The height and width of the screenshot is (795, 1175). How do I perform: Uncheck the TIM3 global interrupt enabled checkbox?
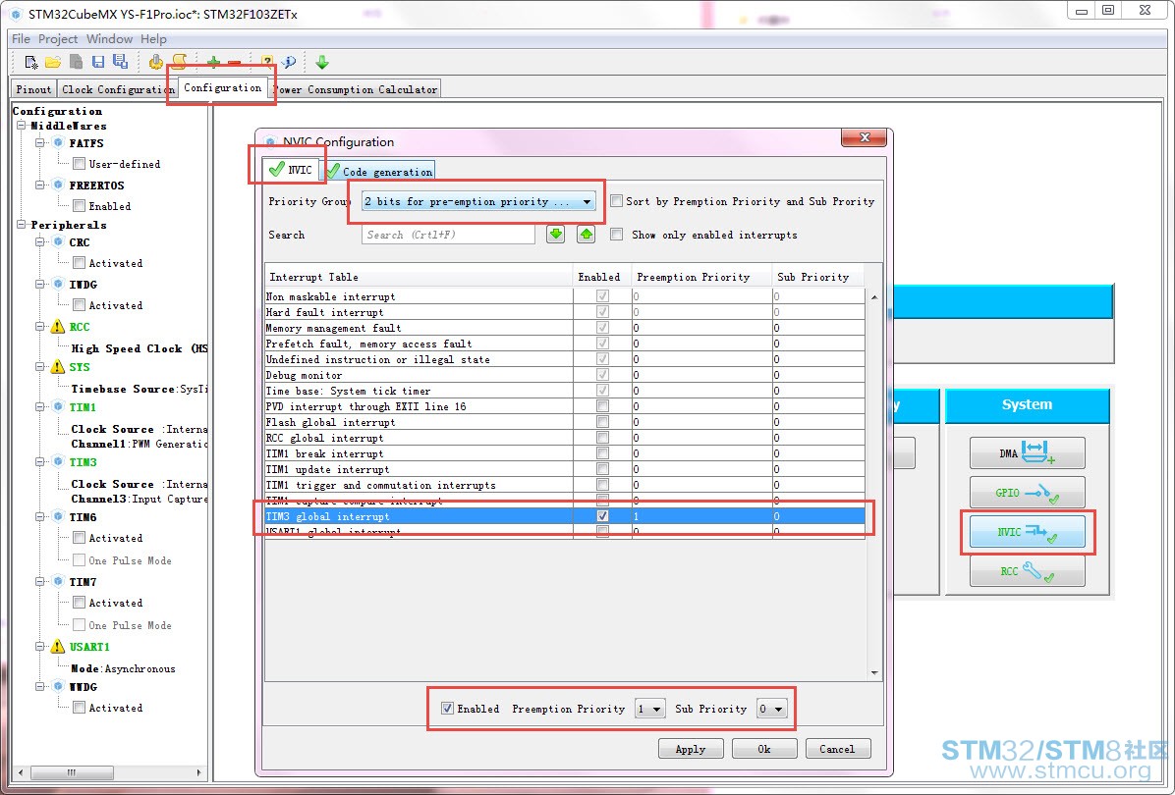coord(602,516)
